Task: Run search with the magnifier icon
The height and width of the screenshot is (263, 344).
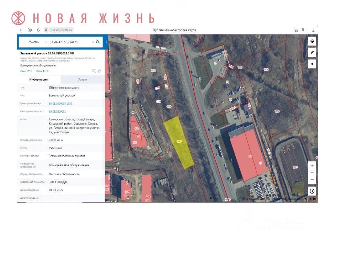Action: click(98, 42)
